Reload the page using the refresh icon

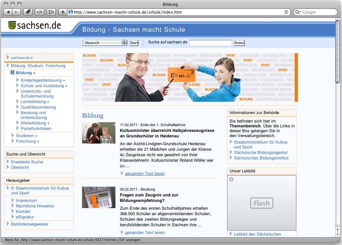[x=286, y=12]
